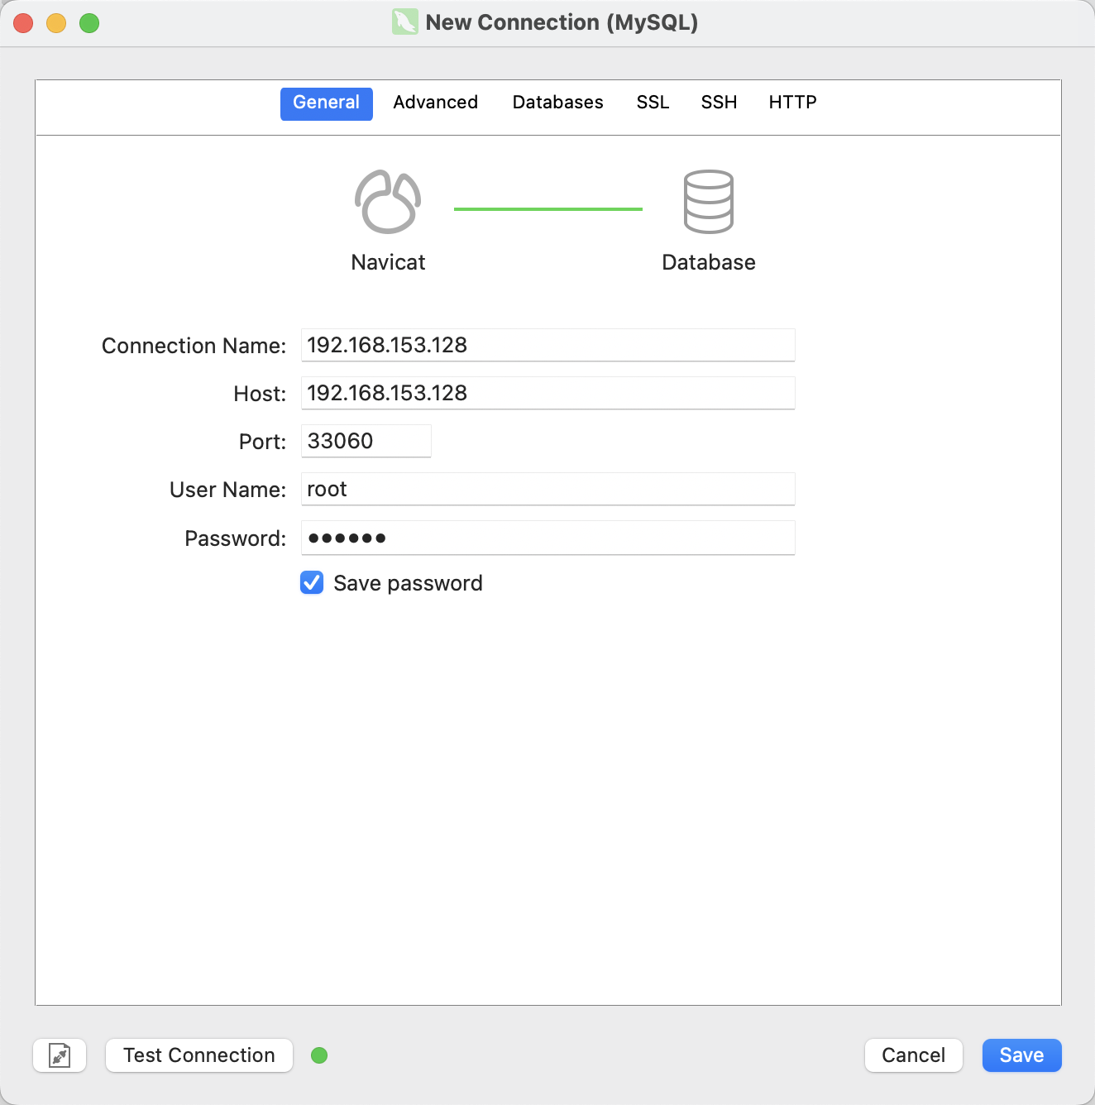The height and width of the screenshot is (1105, 1095).
Task: Click the Navicat logo icon
Action: (388, 202)
